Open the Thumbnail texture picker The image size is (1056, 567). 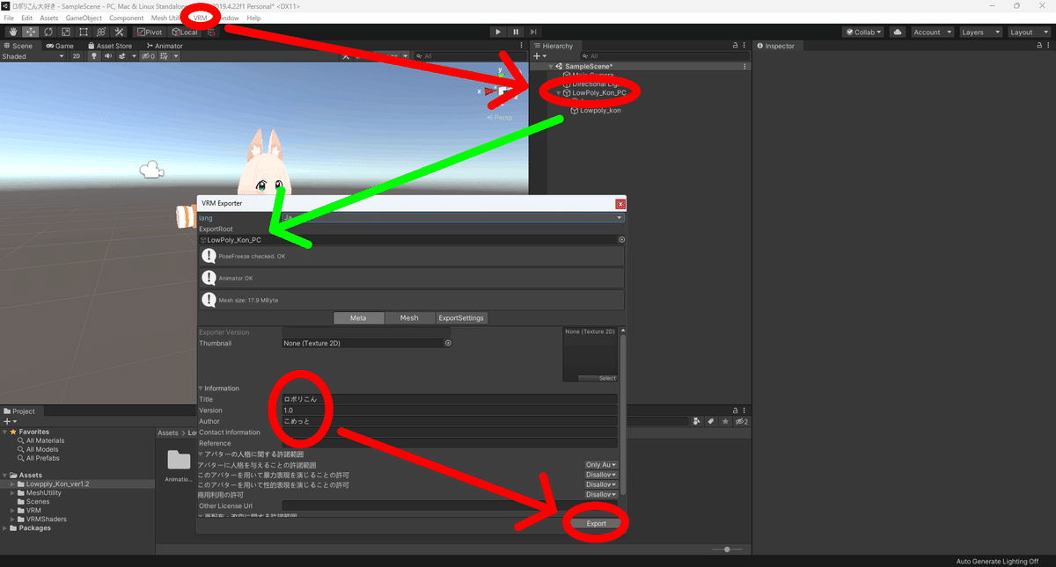tap(448, 343)
